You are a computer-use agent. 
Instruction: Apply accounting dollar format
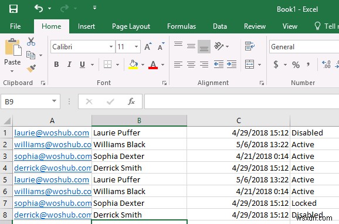276,65
